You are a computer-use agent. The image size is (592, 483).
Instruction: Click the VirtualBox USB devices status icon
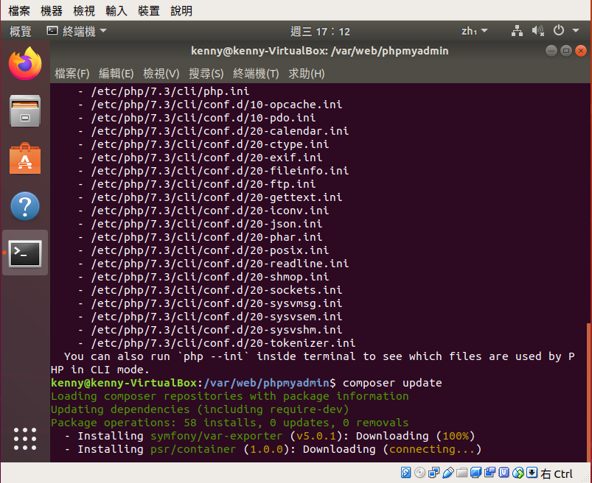pyautogui.click(x=448, y=473)
